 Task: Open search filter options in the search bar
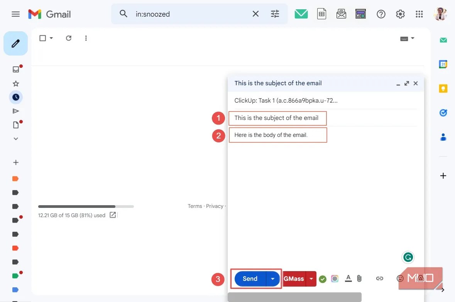point(275,13)
